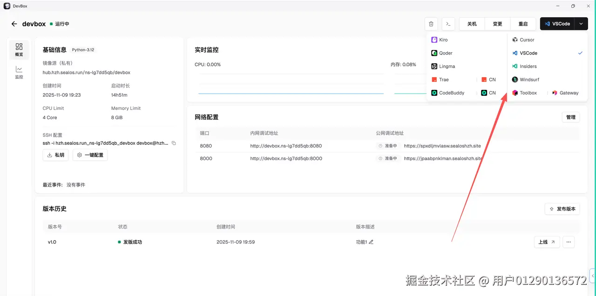This screenshot has height=296, width=596.
Task: Click the collapse handle at right edge
Action: pyautogui.click(x=593, y=276)
